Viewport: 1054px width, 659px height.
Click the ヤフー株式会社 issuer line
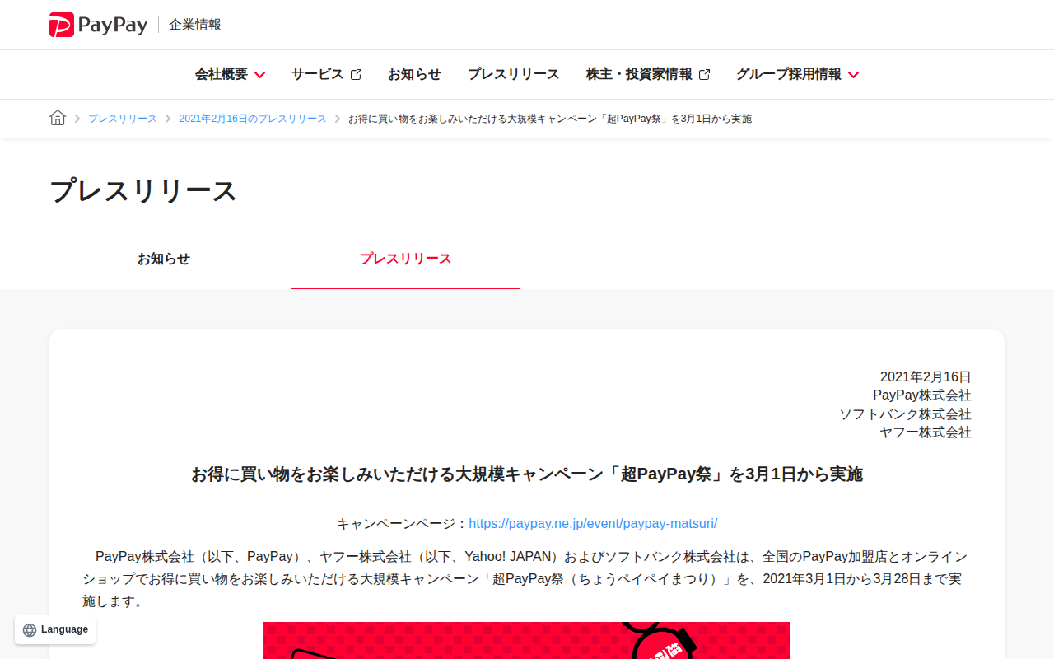point(926,432)
